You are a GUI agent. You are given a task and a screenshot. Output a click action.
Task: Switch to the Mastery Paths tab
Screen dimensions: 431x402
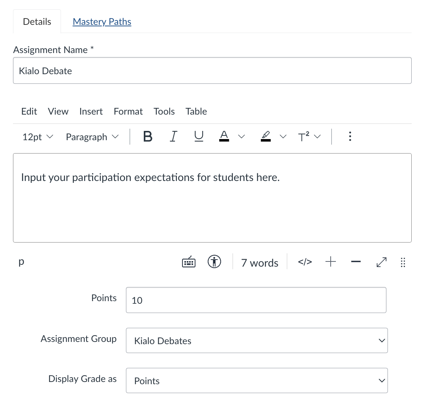(102, 22)
